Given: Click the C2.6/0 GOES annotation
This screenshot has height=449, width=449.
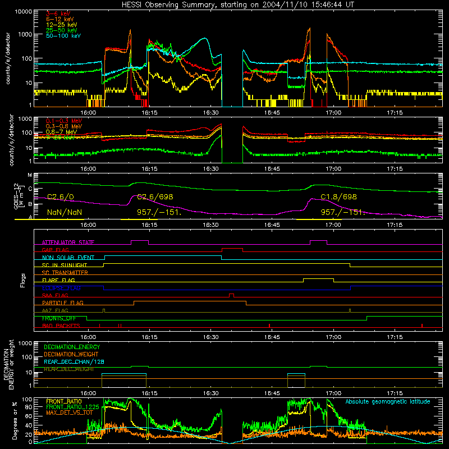Looking at the screenshot, I should (61, 197).
